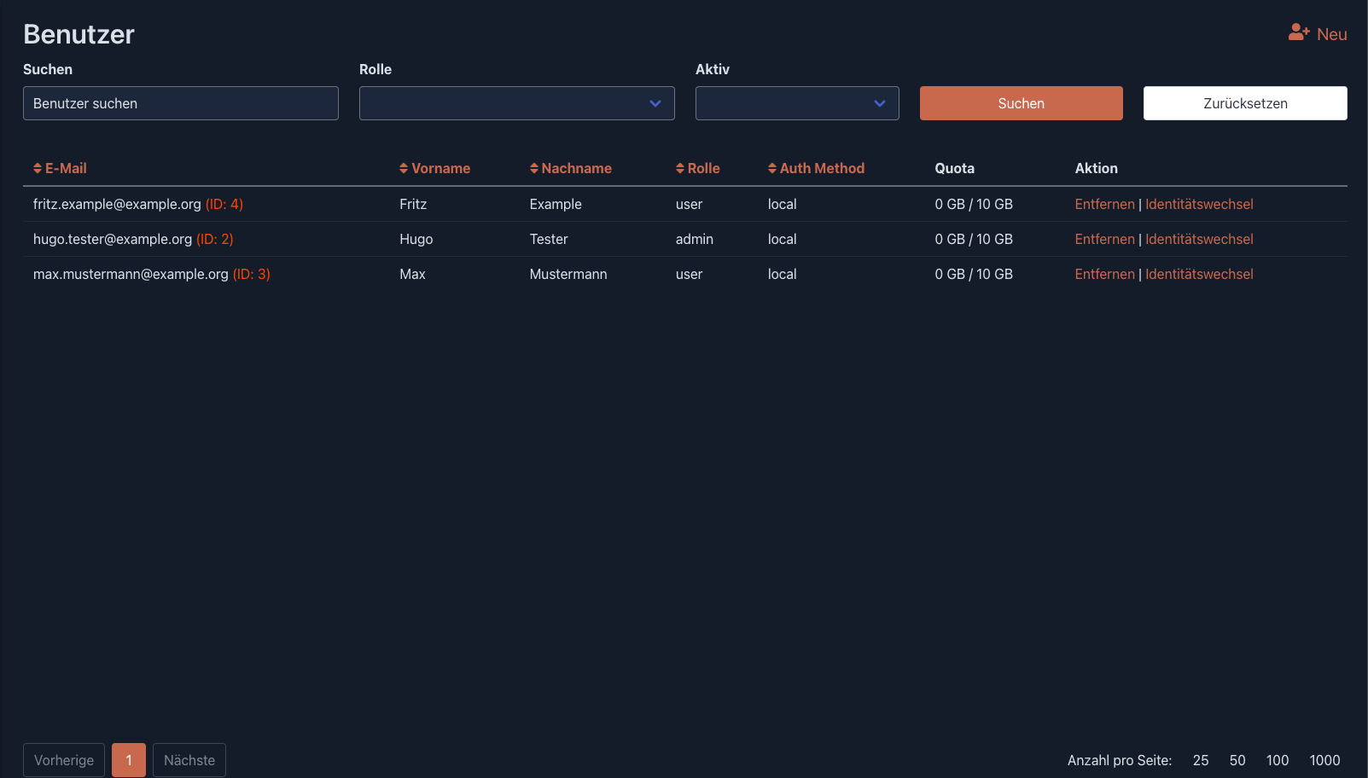Open the Aktiv filter dropdown

click(x=797, y=103)
